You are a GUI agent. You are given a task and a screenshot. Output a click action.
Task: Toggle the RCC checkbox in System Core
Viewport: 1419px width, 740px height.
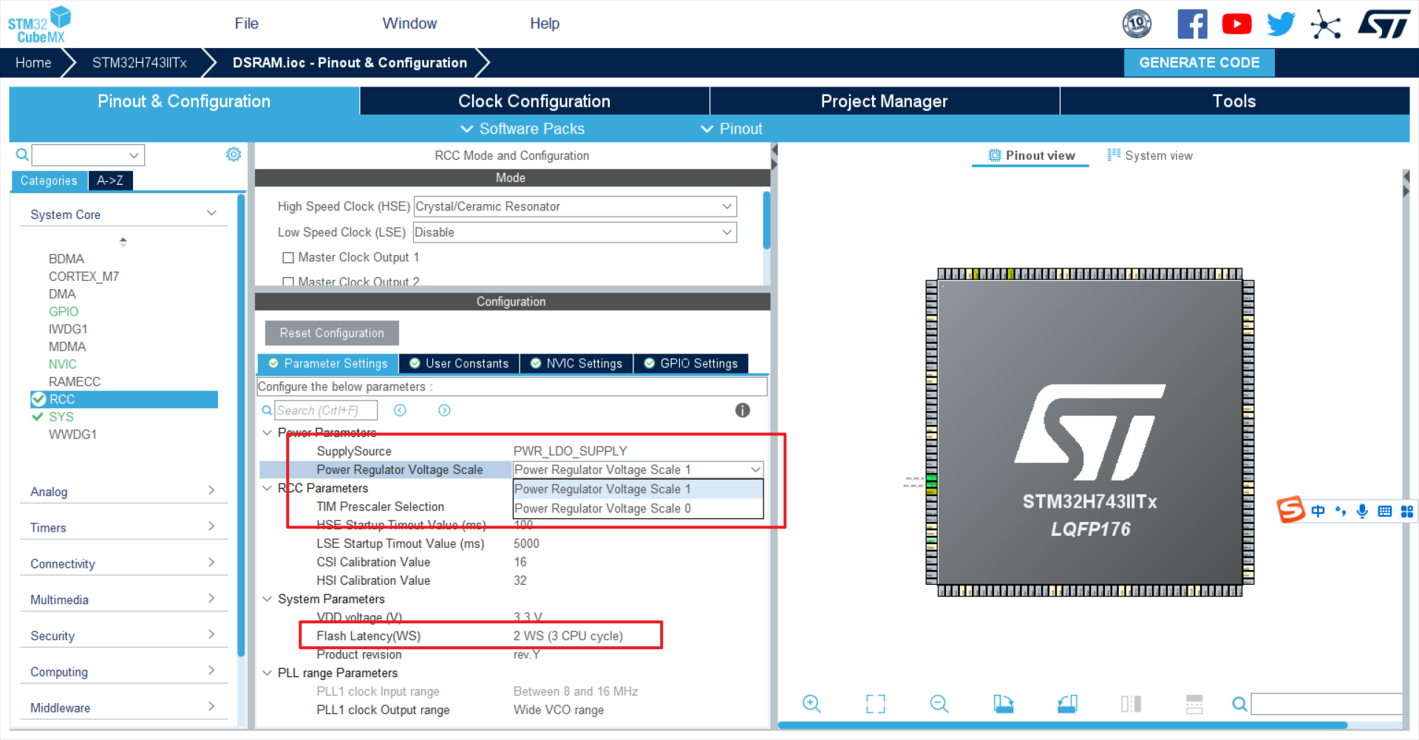click(39, 399)
